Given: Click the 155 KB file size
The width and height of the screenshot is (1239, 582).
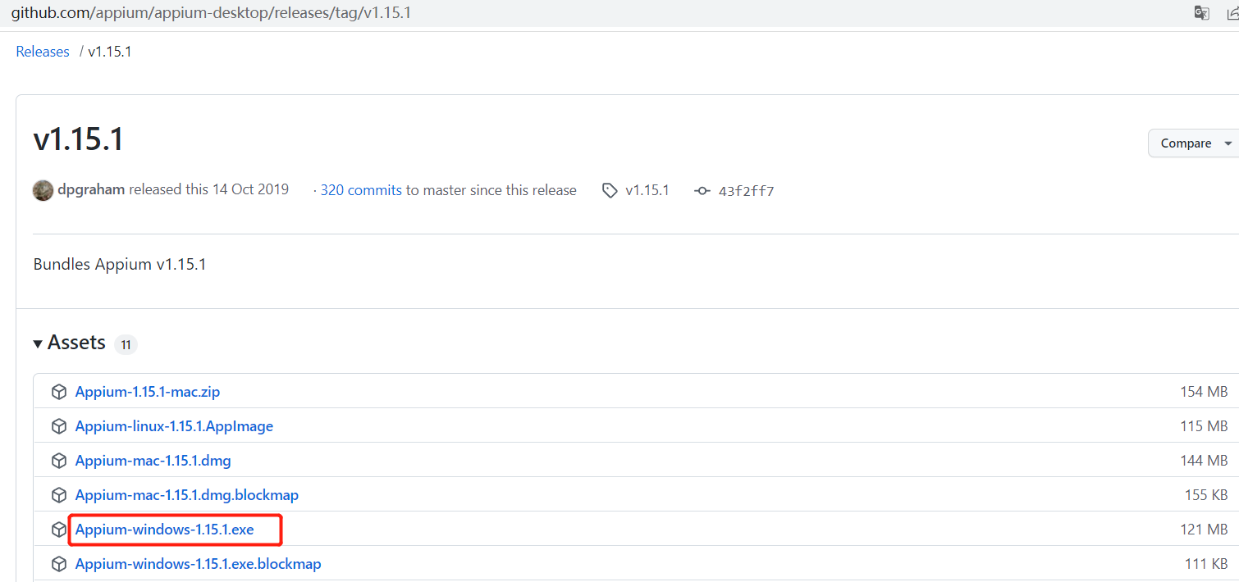Looking at the screenshot, I should click(x=1206, y=495).
